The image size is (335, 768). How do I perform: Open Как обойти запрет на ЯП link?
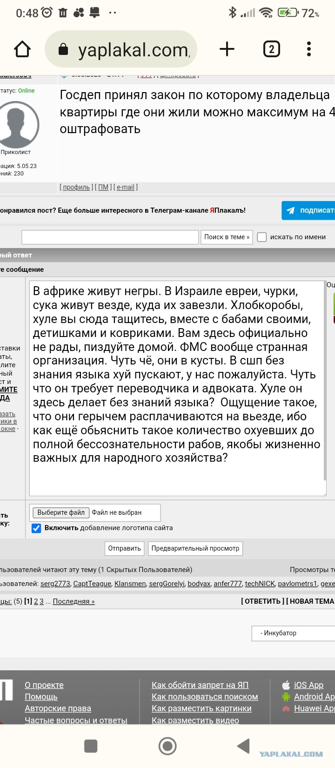pos(200,685)
